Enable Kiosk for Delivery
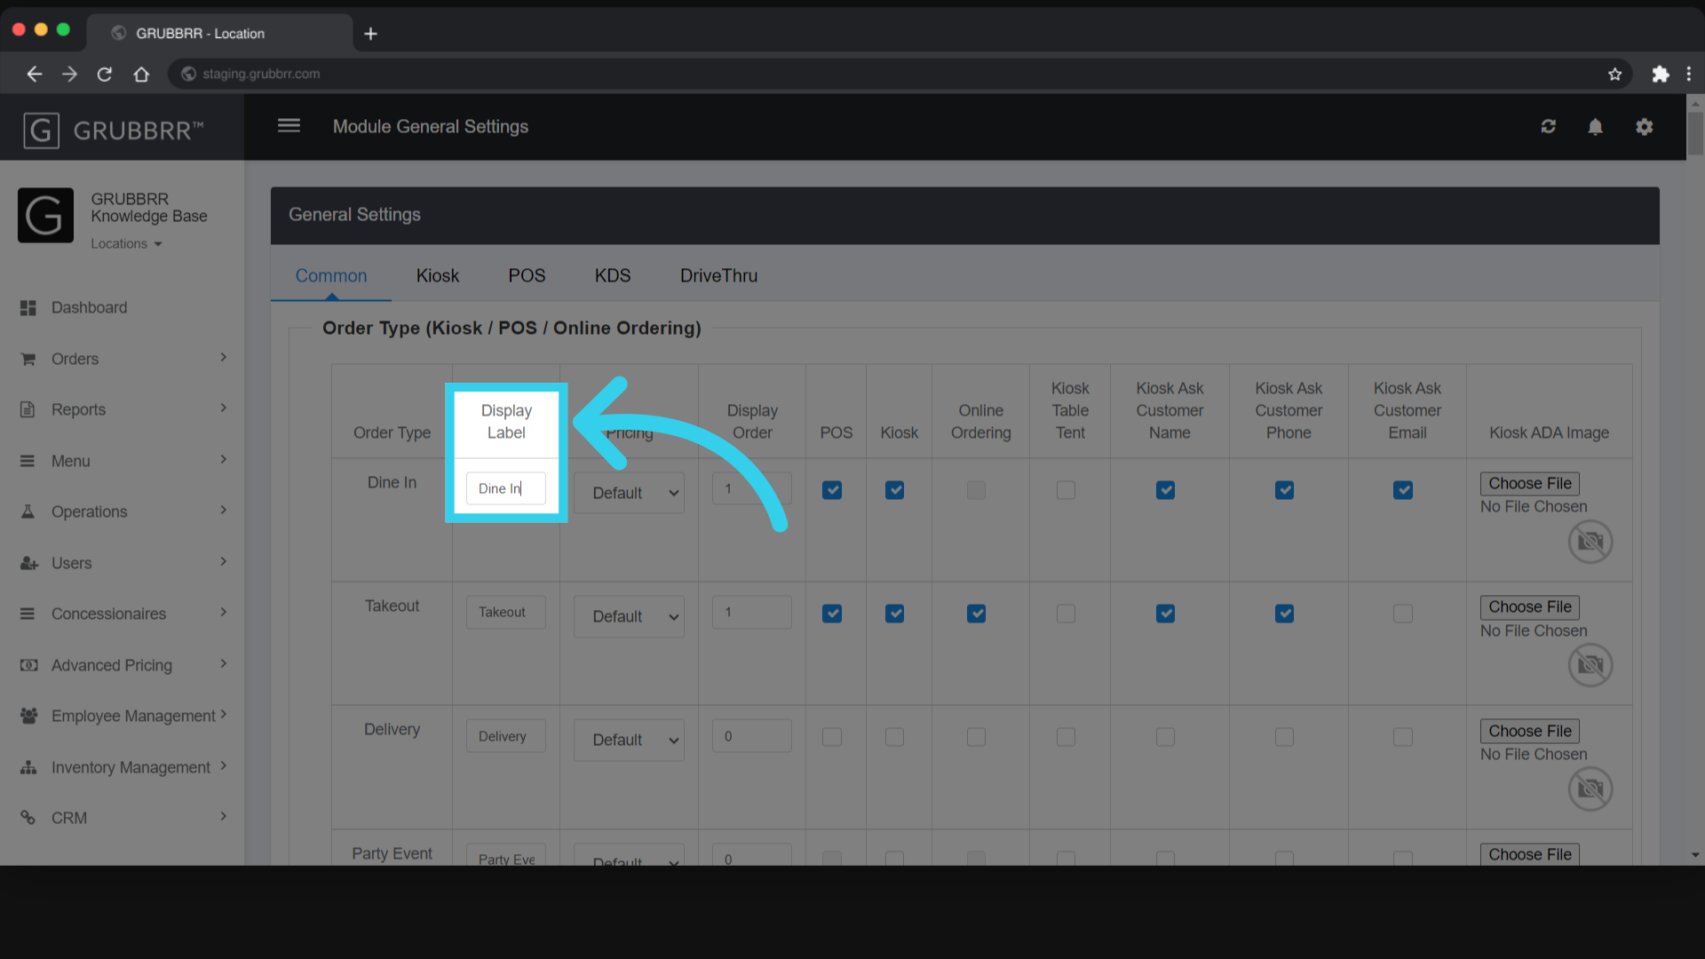This screenshot has width=1705, height=959. pyautogui.click(x=895, y=737)
